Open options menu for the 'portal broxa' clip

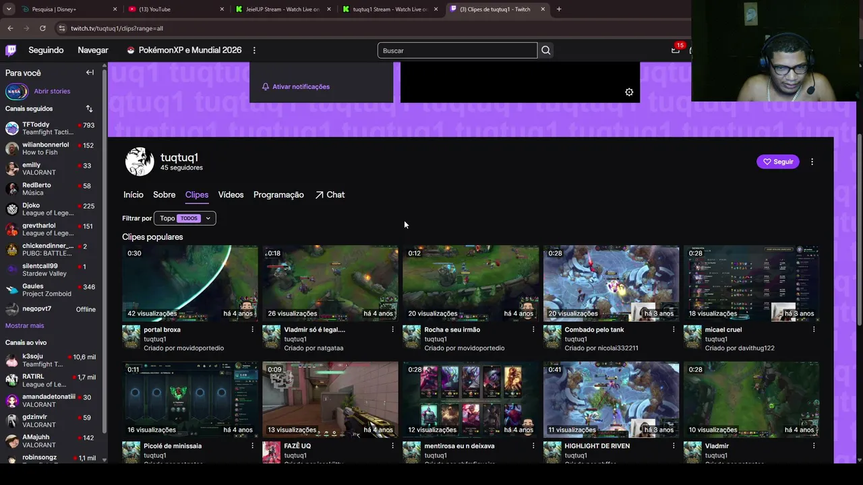[252, 329]
